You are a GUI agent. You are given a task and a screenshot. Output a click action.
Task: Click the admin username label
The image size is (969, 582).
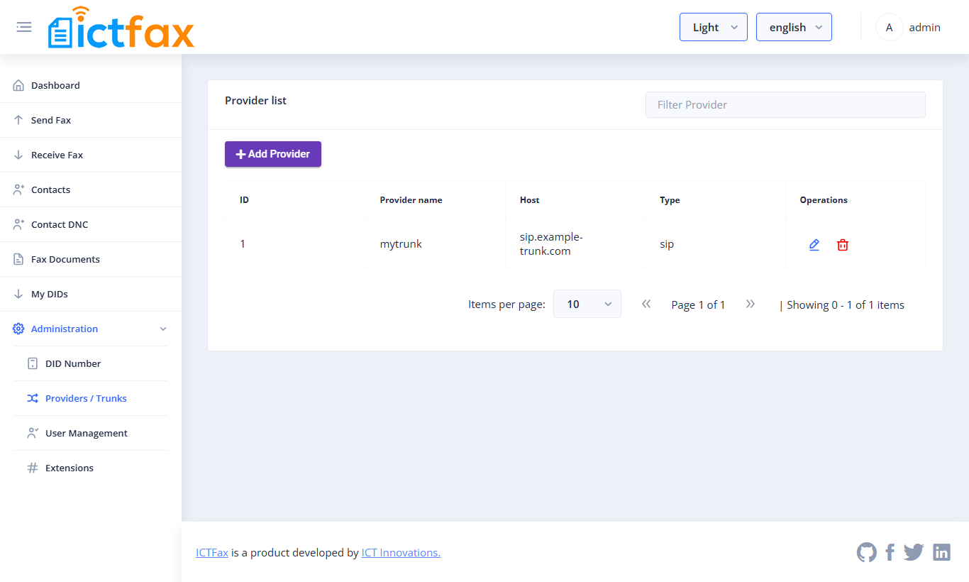click(x=924, y=27)
